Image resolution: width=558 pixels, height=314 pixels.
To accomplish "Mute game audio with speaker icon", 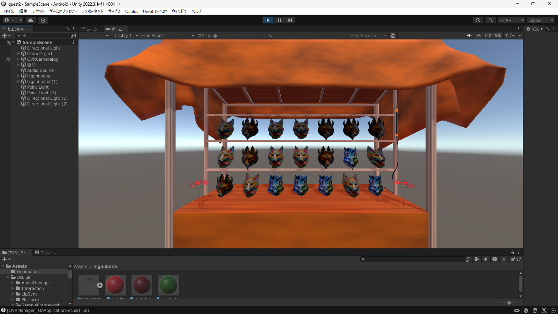I will pos(469,36).
